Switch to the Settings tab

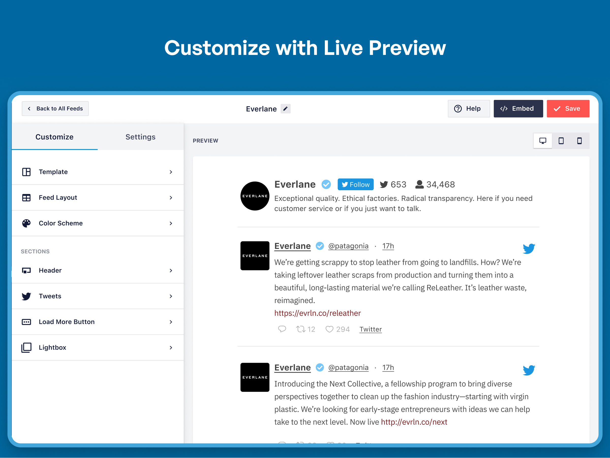(x=140, y=137)
